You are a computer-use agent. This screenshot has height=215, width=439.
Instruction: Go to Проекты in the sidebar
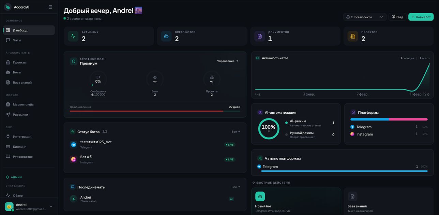click(x=29, y=62)
